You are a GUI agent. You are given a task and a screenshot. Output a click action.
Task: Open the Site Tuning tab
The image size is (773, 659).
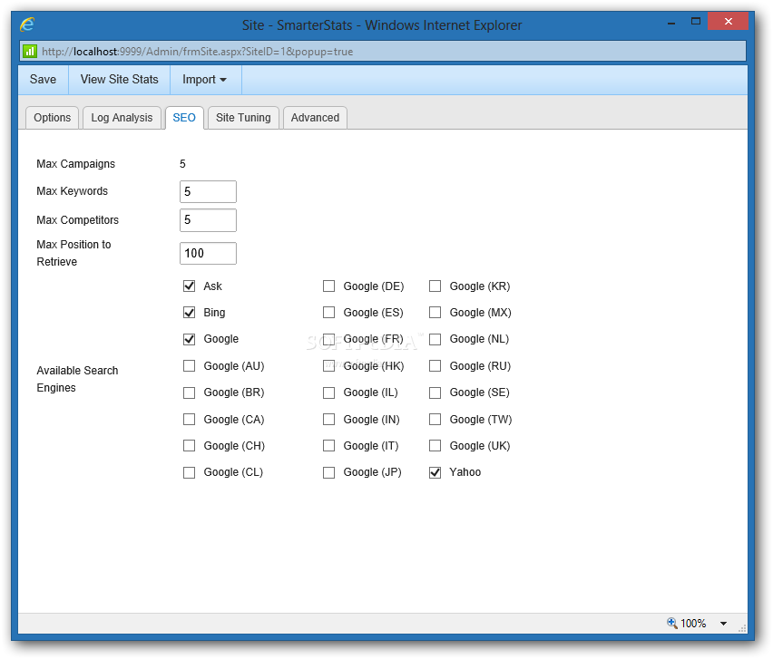point(243,118)
